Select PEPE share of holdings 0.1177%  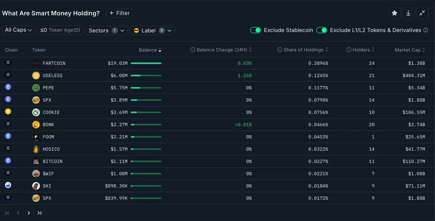(x=318, y=88)
